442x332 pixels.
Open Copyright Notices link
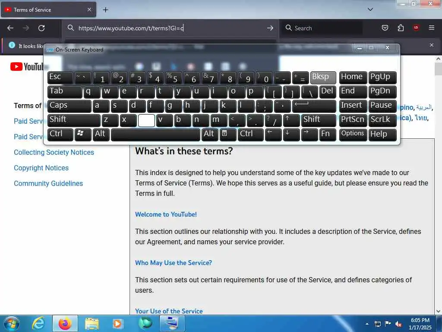pos(41,168)
